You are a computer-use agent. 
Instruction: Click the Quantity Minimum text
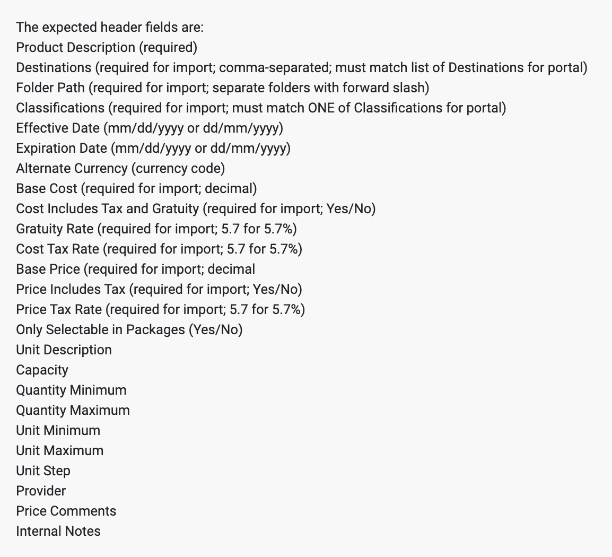(72, 390)
